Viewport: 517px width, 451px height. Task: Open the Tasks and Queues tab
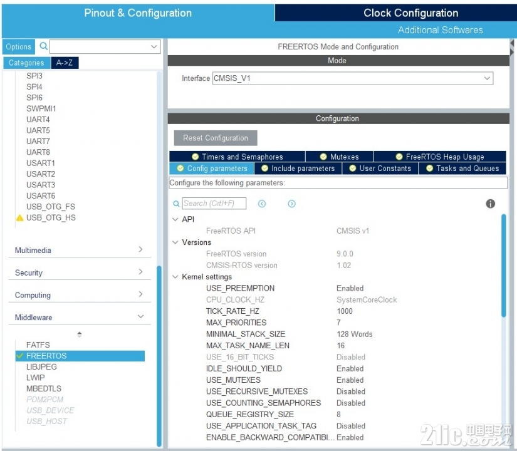click(x=462, y=168)
